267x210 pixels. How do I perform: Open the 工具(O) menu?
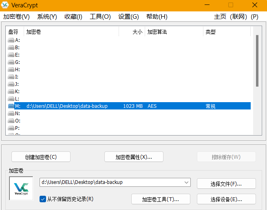pyautogui.click(x=100, y=17)
